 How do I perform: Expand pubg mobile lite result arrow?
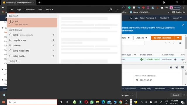pyautogui.click(x=53, y=50)
